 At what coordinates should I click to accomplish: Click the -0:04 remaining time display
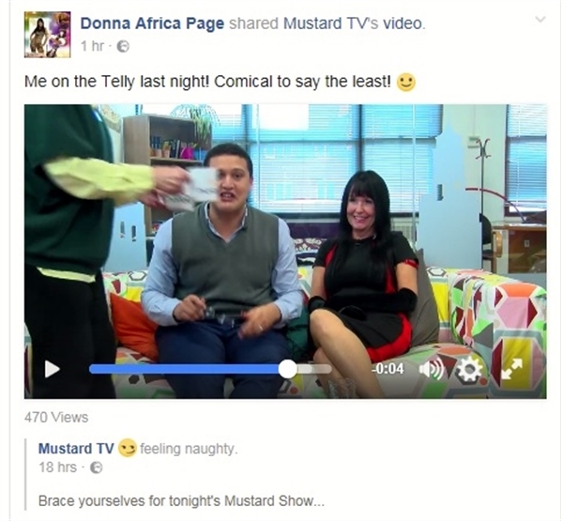pos(388,369)
